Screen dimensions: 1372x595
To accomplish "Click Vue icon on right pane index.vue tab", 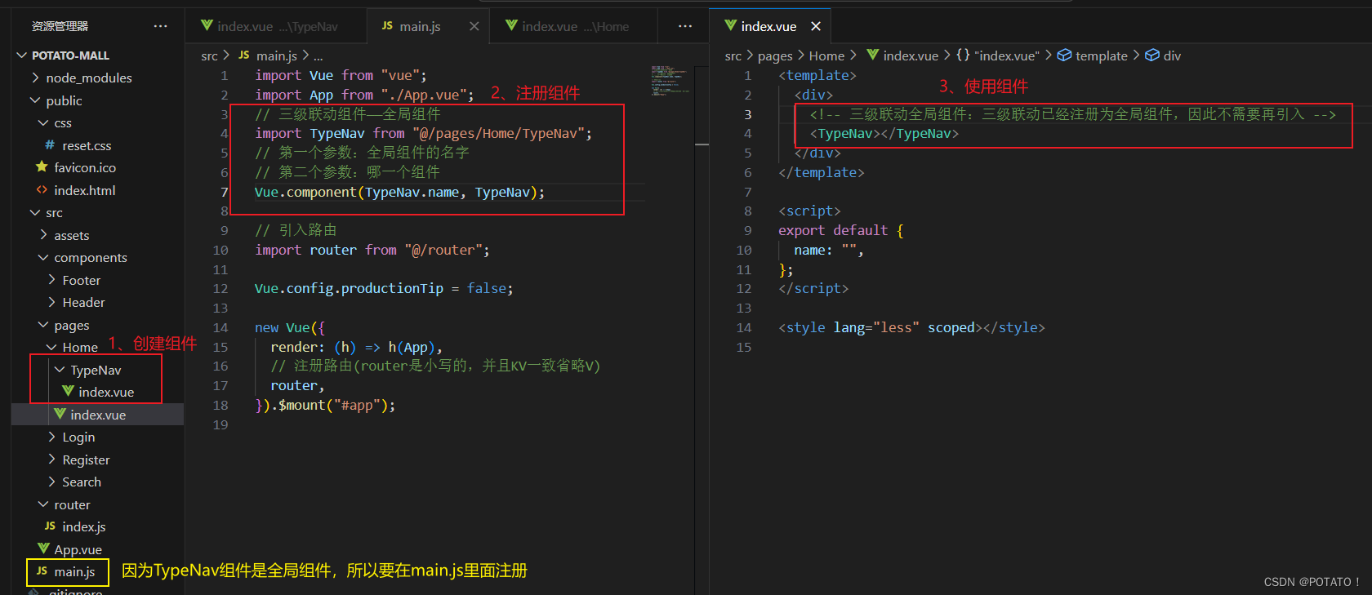I will coord(730,25).
